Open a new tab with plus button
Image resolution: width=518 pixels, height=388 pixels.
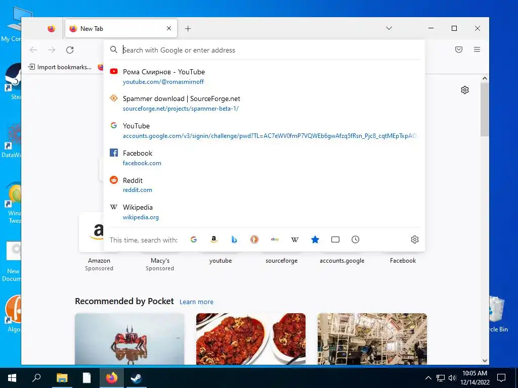pyautogui.click(x=188, y=29)
